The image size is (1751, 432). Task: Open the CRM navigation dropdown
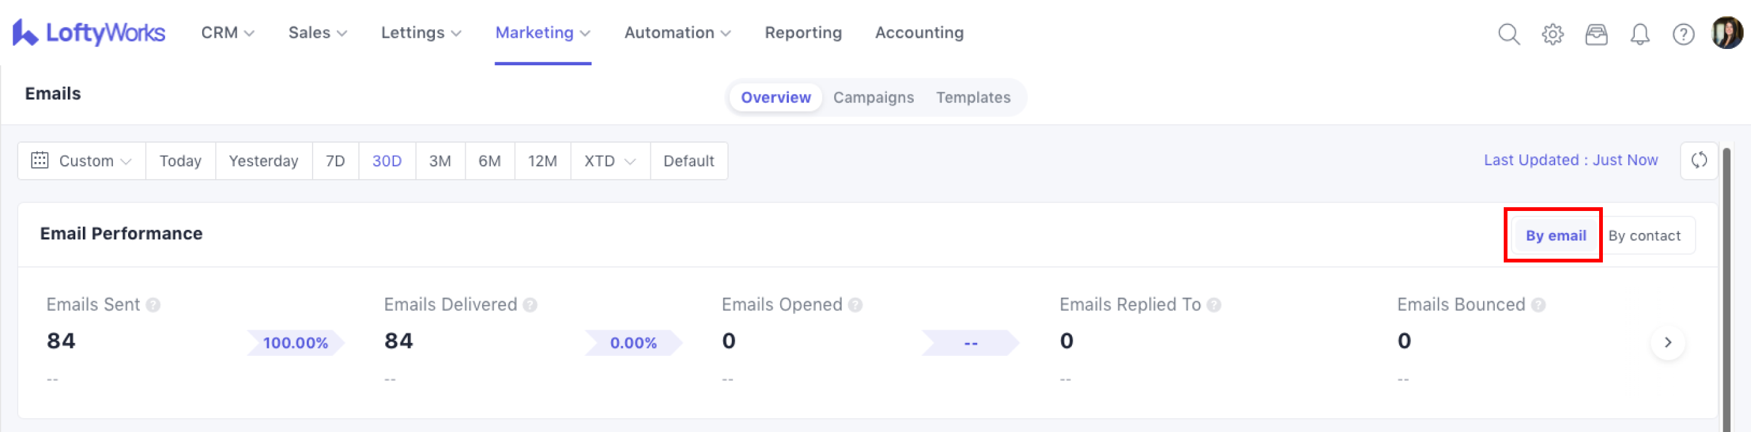pos(227,33)
